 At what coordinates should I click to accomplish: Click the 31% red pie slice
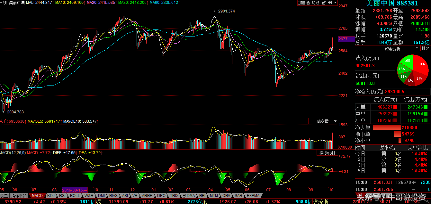pos(421,64)
